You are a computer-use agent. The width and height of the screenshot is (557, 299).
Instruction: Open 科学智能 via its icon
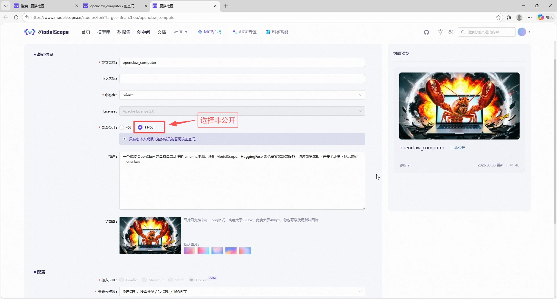click(268, 32)
